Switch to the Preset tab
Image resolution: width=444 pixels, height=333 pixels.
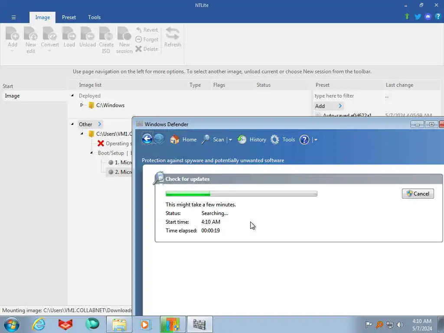pos(69,17)
